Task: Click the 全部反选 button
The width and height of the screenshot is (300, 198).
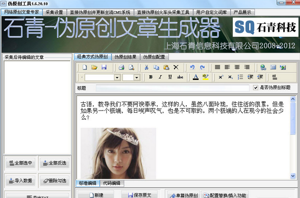Action: tap(55, 163)
